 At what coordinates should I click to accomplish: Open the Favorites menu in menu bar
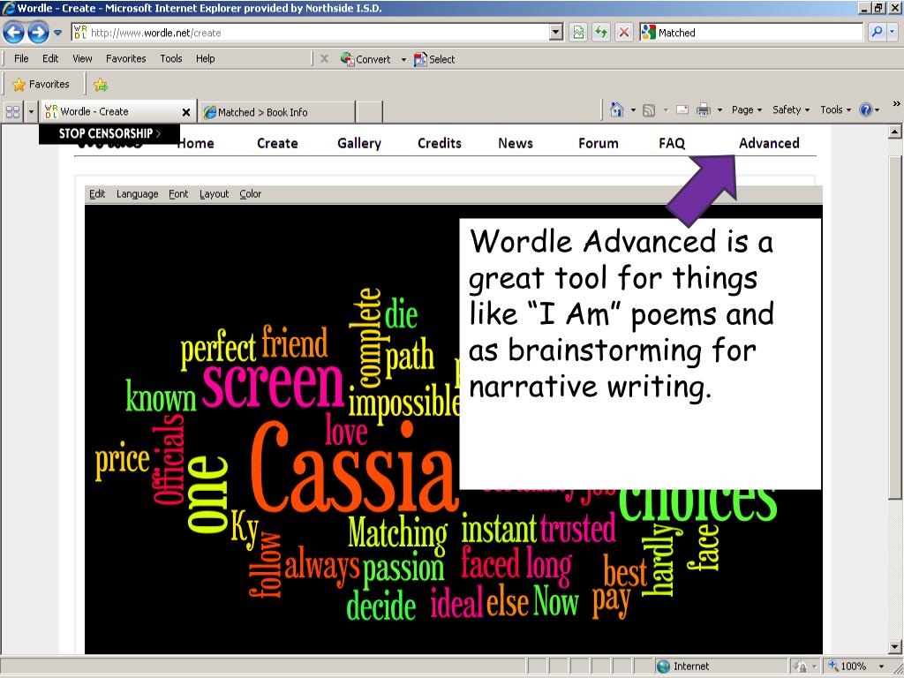click(125, 59)
